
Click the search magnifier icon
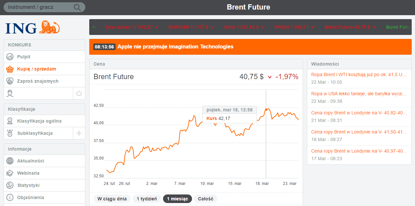coord(77,7)
